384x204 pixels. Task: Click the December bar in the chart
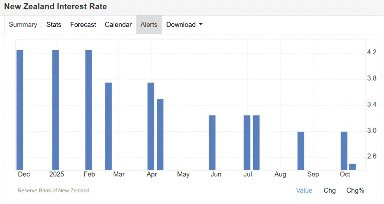(20, 109)
